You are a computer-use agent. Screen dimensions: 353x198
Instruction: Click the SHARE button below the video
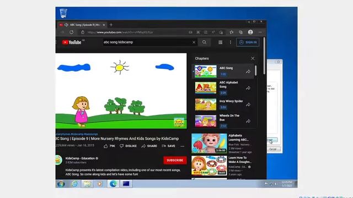(149, 146)
